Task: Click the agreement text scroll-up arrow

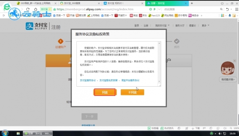Action: click(159, 43)
